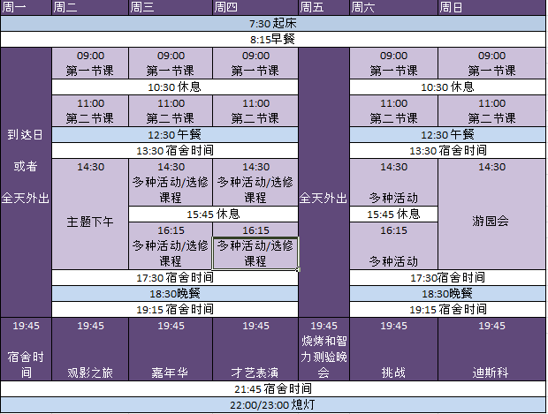
Task: Click 11:00 第二节课 in the 周四 column
Action: [x=255, y=110]
